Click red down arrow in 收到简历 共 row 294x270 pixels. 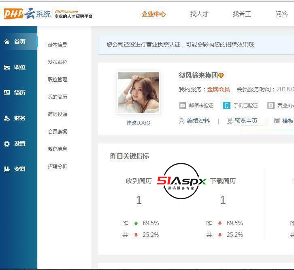click(x=136, y=235)
